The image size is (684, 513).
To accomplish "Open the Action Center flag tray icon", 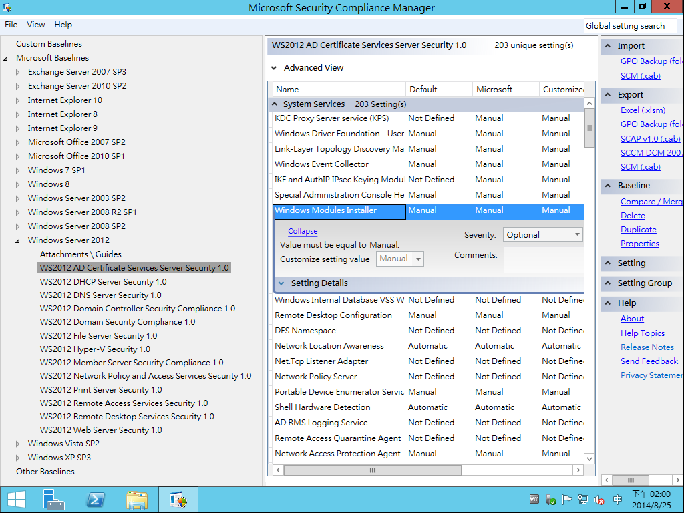I will tap(566, 500).
